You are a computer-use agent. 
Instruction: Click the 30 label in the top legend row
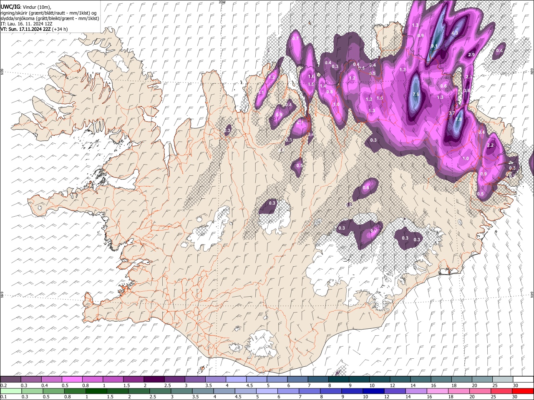(515, 385)
